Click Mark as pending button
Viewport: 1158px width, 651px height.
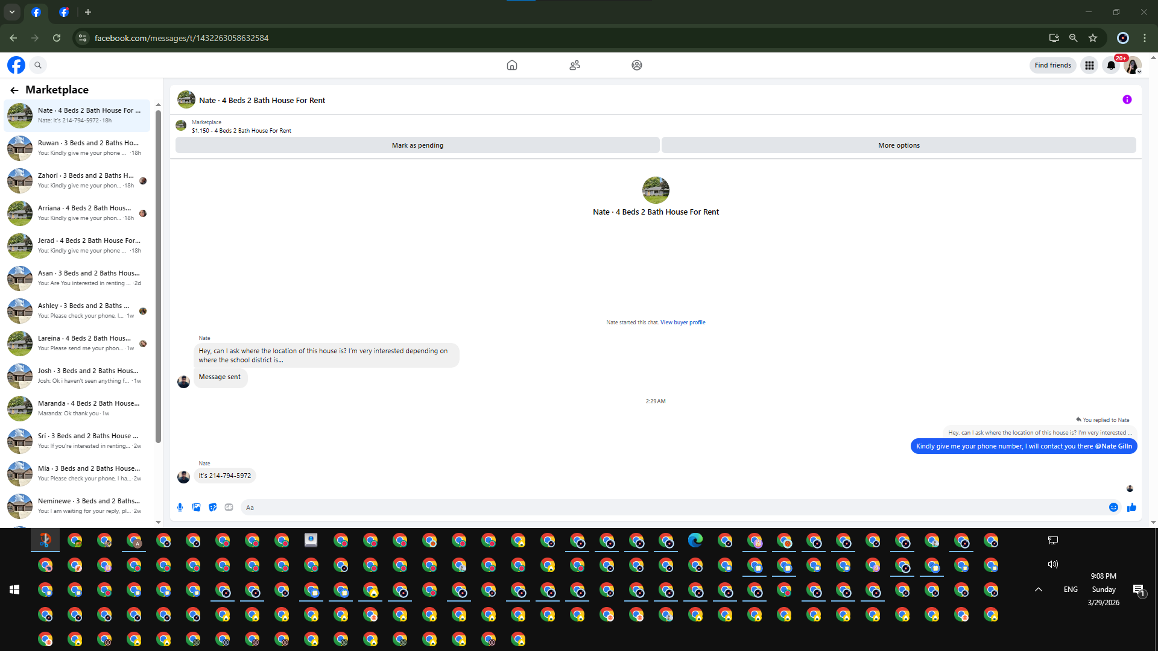pyautogui.click(x=417, y=145)
